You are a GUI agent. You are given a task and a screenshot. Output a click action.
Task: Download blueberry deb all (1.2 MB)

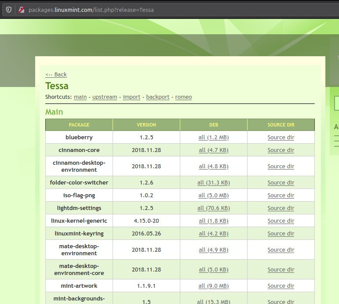[213, 137]
